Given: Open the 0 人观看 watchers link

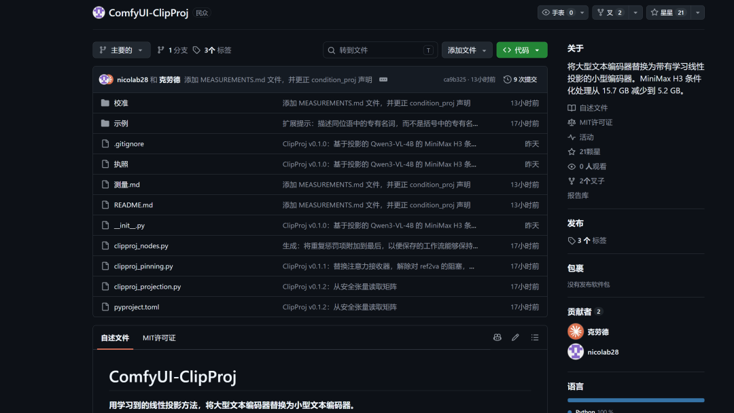Looking at the screenshot, I should 587,166.
